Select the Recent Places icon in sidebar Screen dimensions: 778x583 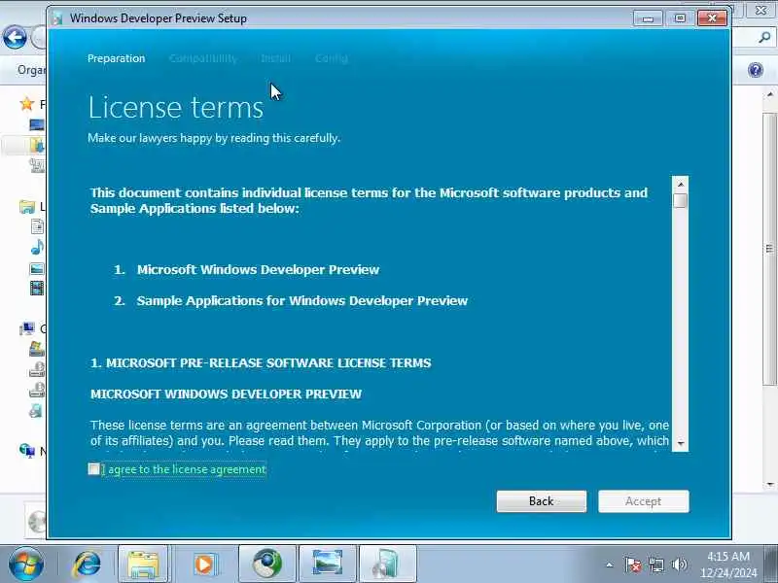pyautogui.click(x=37, y=165)
